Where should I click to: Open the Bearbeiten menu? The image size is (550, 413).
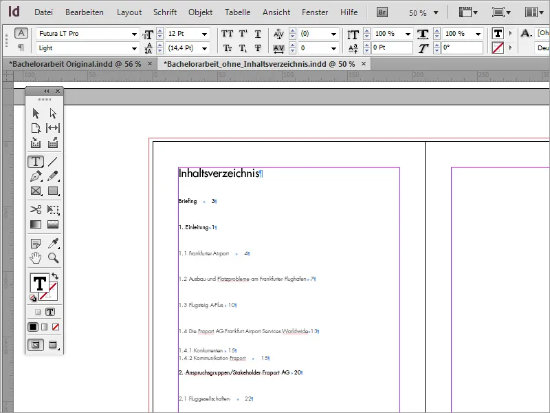click(x=85, y=12)
